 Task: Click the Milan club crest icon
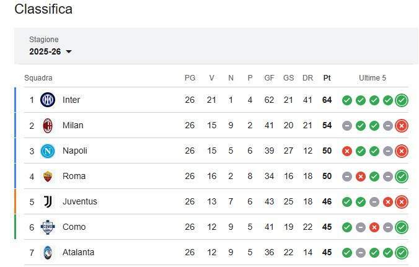48,125
